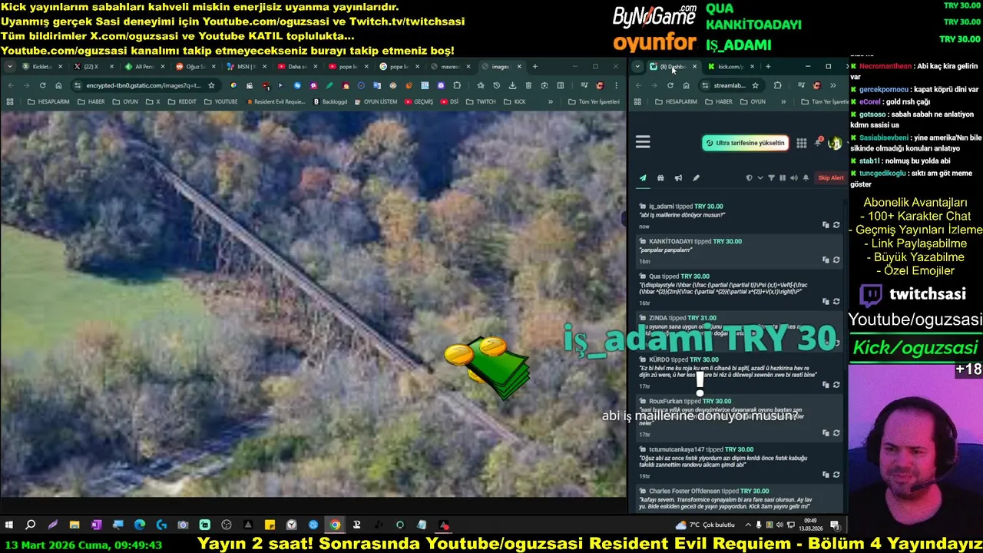Open a new tab in left browser
The width and height of the screenshot is (983, 553).
[535, 67]
